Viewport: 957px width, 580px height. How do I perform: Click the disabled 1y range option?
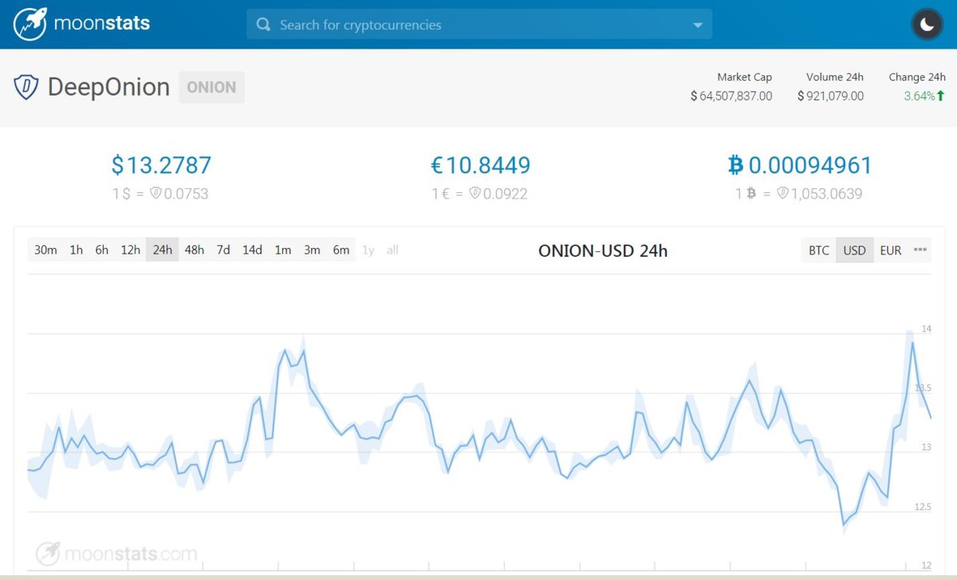[x=368, y=250]
